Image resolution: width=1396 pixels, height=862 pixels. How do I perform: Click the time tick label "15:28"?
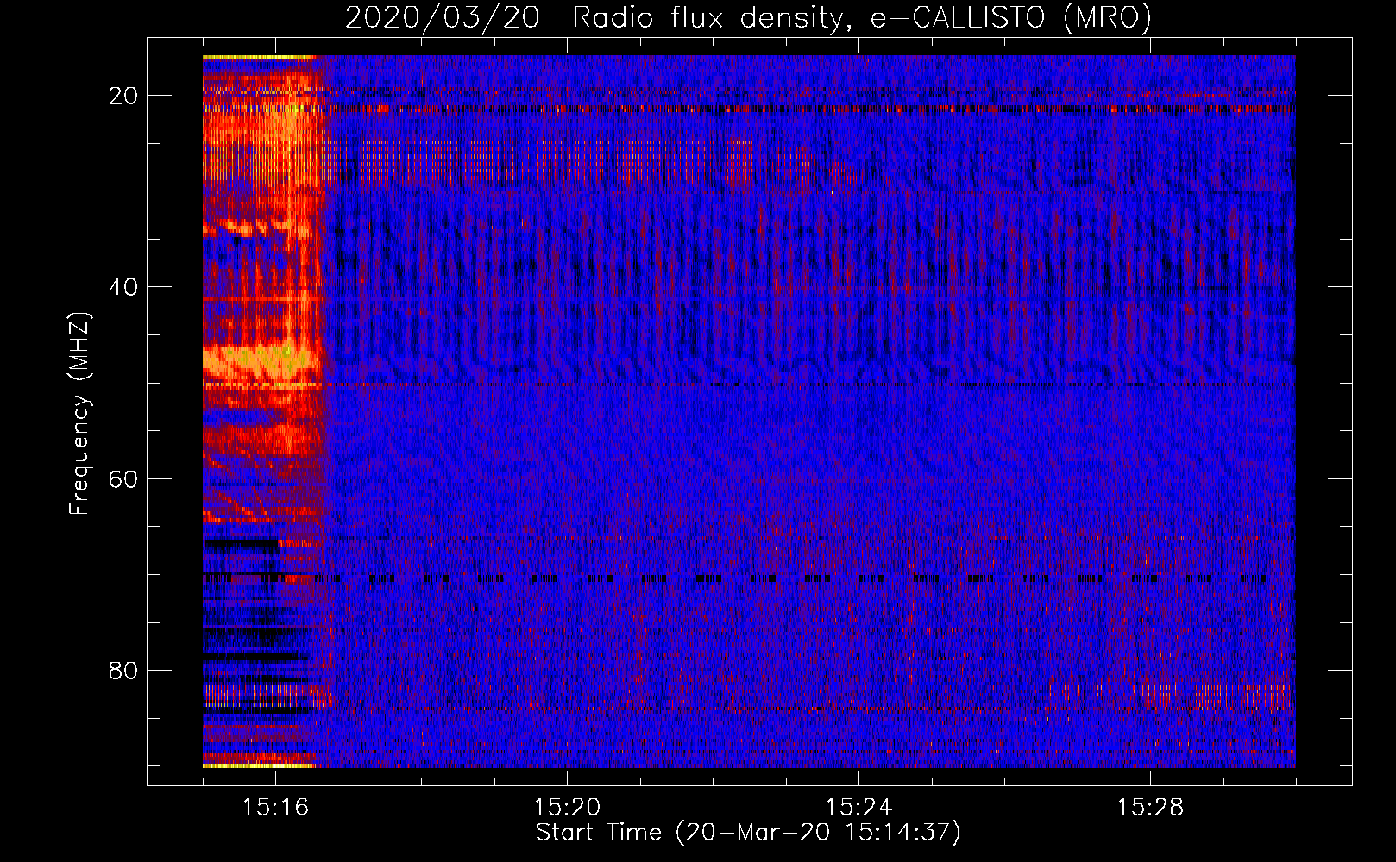coord(1150,807)
